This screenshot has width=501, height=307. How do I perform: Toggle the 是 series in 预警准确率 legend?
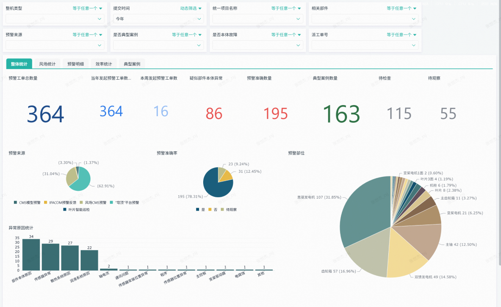pyautogui.click(x=198, y=210)
